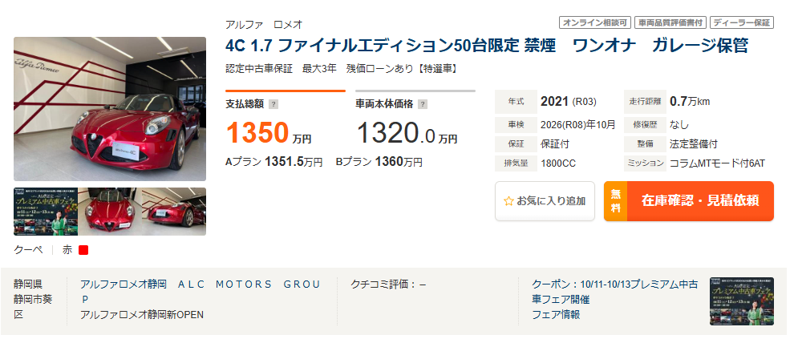Click the お気に入り追加 button

545,201
